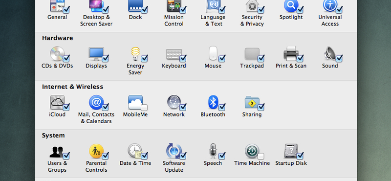Enable the MobileMe checkbox

click(144, 108)
